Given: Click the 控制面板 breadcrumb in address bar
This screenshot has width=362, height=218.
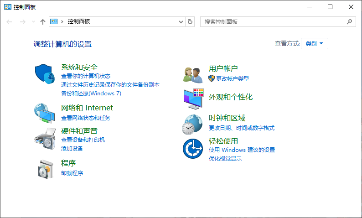Looking at the screenshot, I should (79, 21).
